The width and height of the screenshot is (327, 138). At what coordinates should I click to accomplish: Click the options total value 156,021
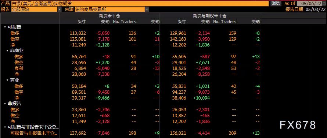point(178,133)
